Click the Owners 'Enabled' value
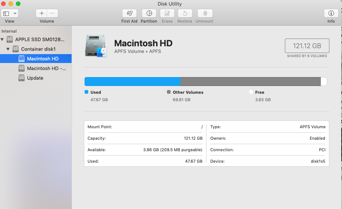Screen dimensions: 342x209 pos(318,138)
